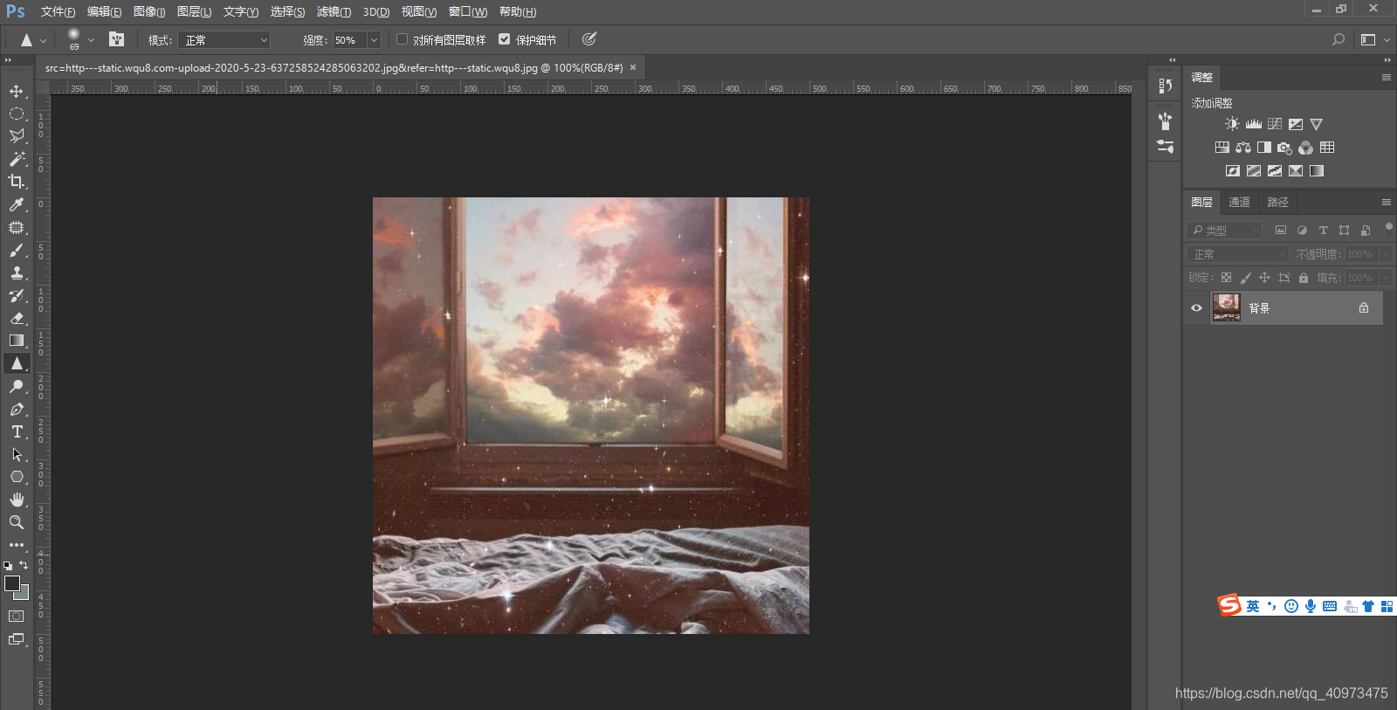This screenshot has width=1397, height=710.
Task: Open the 文件 menu
Action: pos(58,11)
